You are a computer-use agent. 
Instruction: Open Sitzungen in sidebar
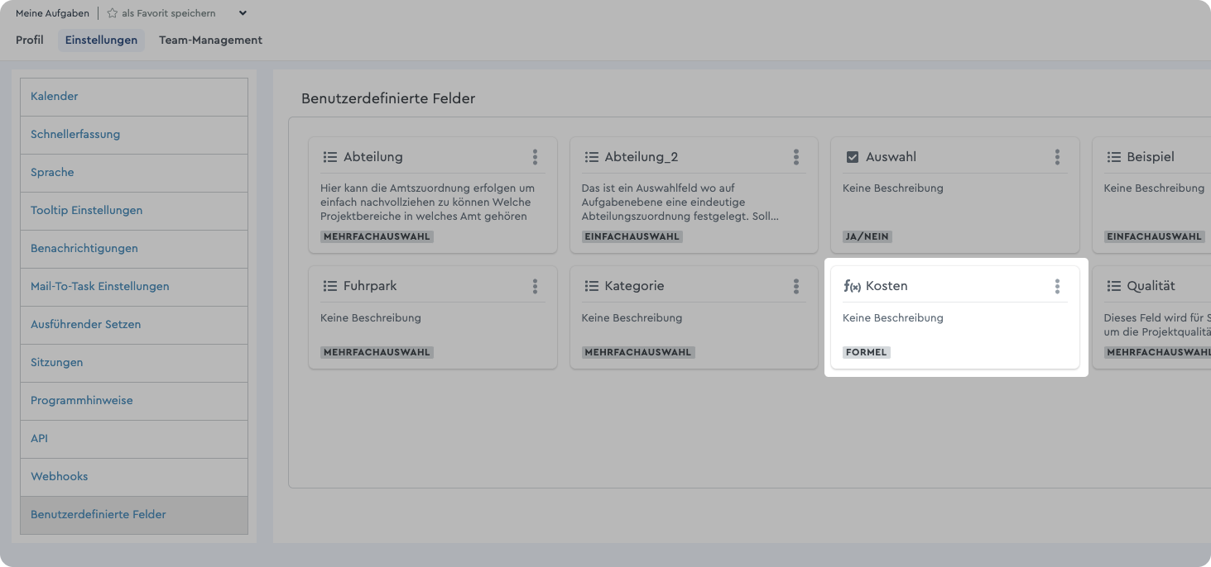click(134, 363)
